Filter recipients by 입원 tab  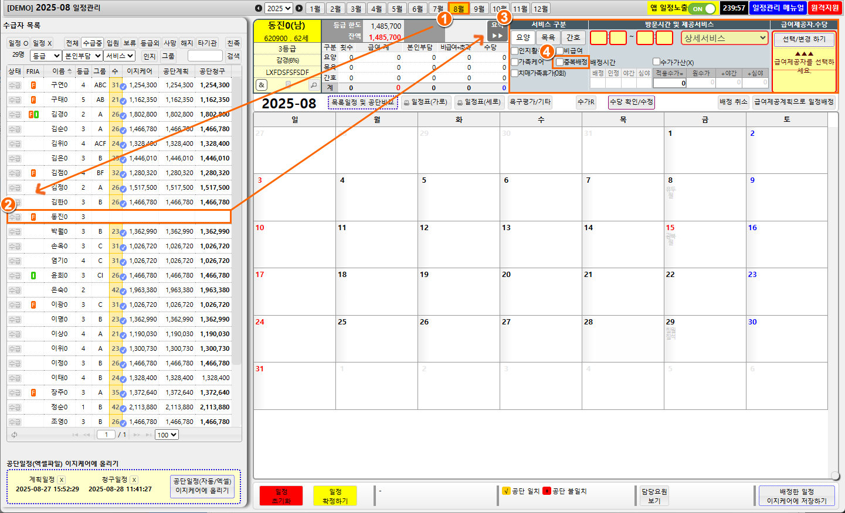point(113,43)
